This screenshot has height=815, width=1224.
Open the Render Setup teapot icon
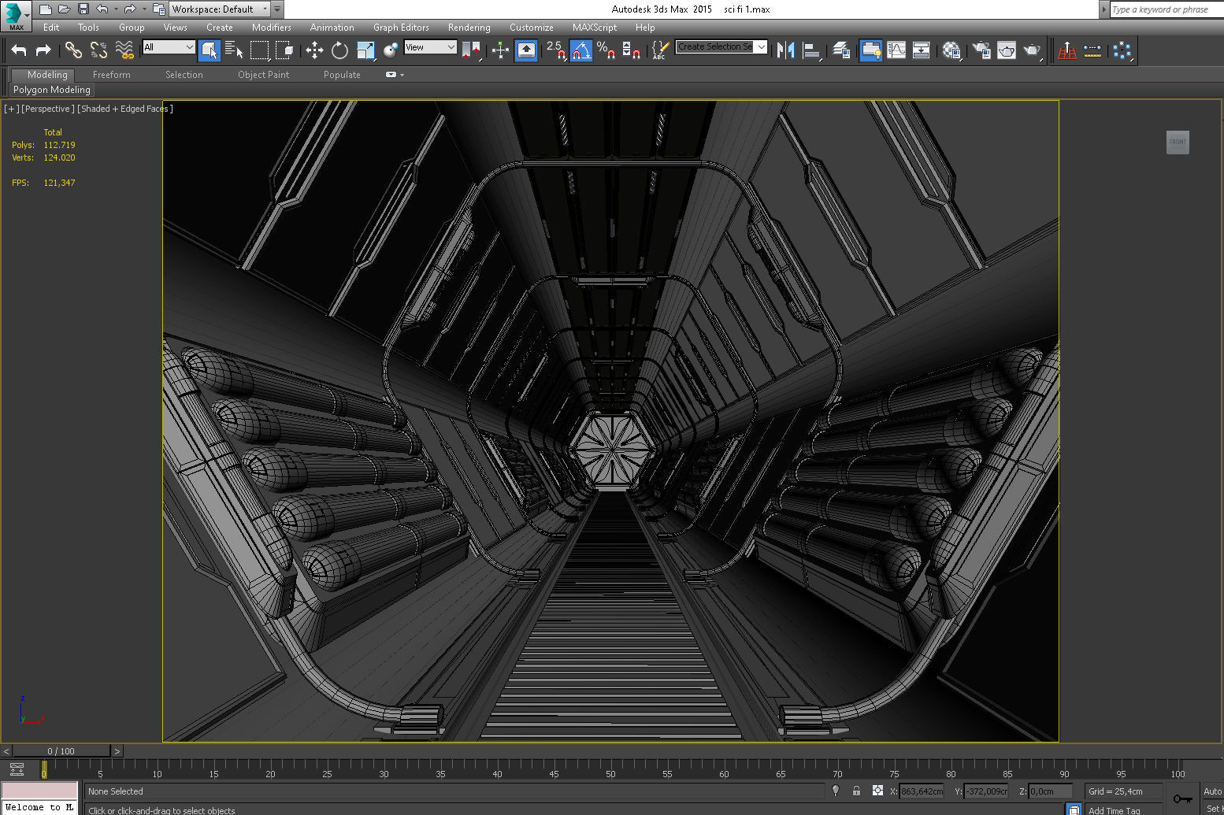point(981,50)
